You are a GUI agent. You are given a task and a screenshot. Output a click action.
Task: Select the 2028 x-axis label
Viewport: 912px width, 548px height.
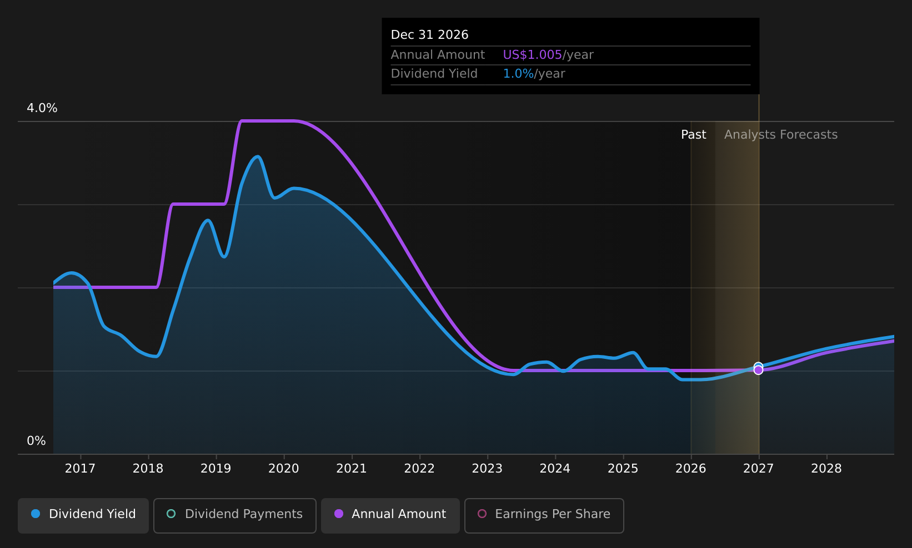[826, 469]
